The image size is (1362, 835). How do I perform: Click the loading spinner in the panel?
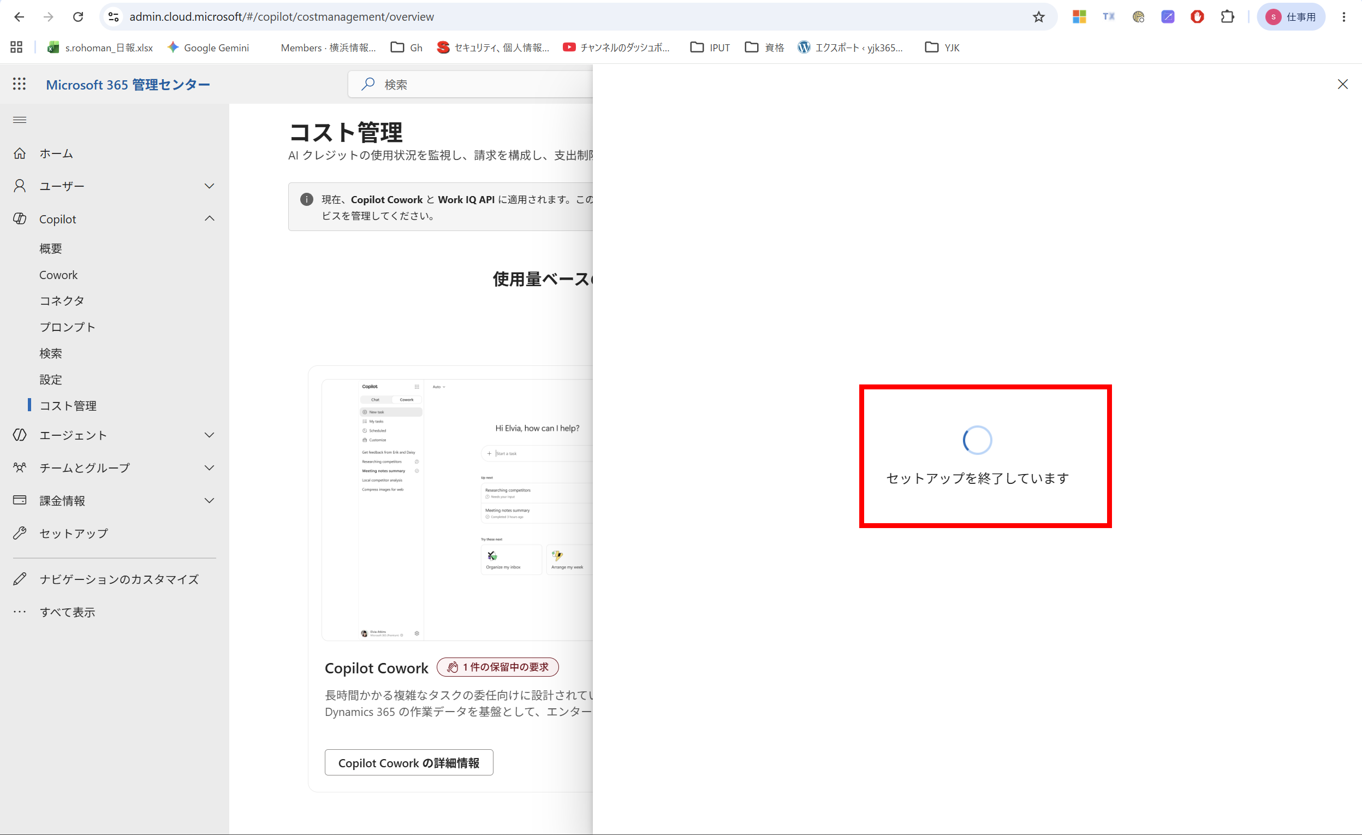click(977, 440)
